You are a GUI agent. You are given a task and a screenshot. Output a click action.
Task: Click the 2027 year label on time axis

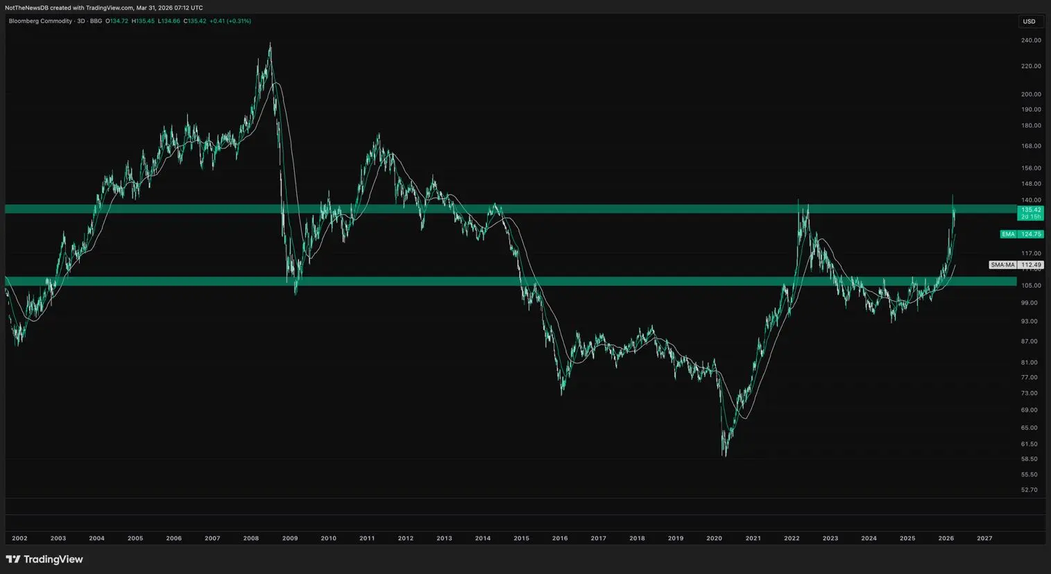984,539
